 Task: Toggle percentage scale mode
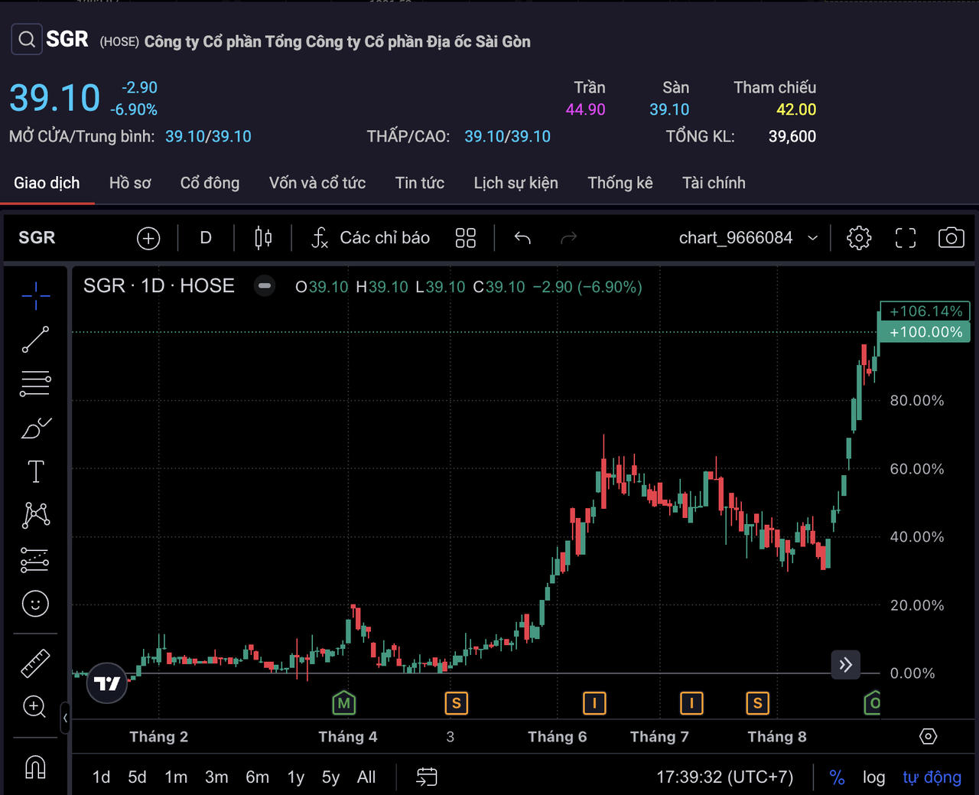837,777
